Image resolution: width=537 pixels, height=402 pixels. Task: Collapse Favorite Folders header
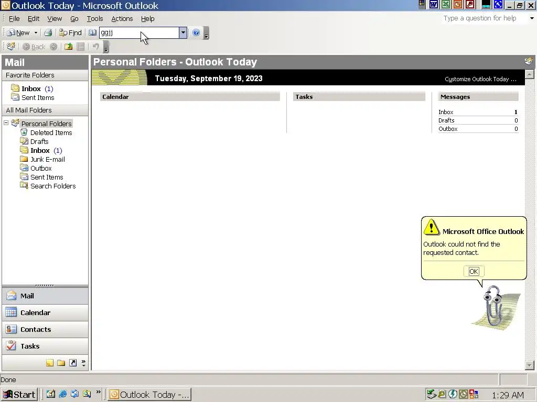click(45, 75)
